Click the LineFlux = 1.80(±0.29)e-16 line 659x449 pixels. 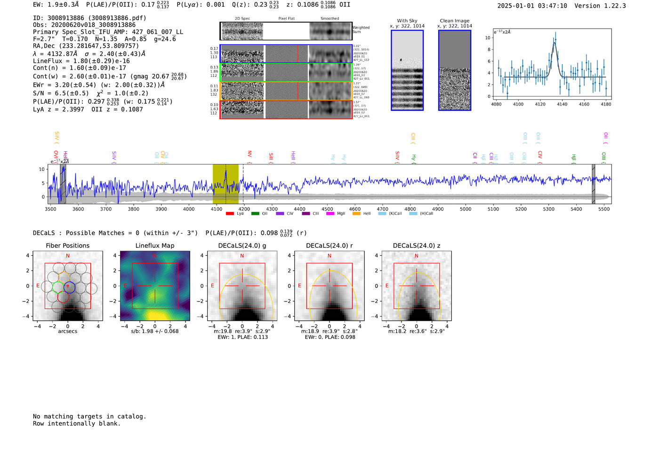(x=81, y=61)
